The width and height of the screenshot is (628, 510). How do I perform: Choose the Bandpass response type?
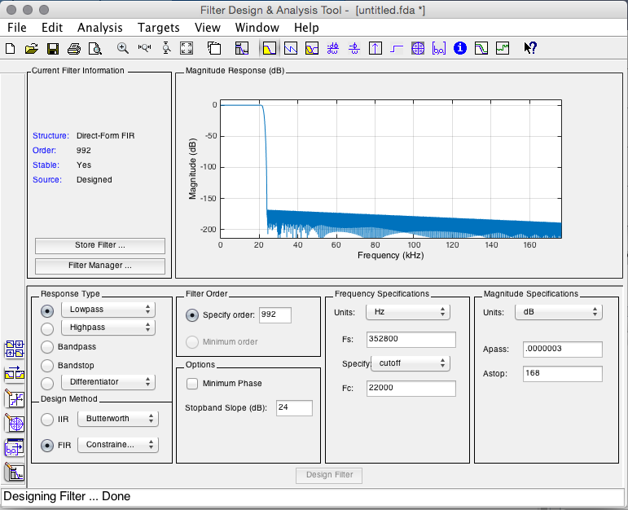(x=47, y=347)
